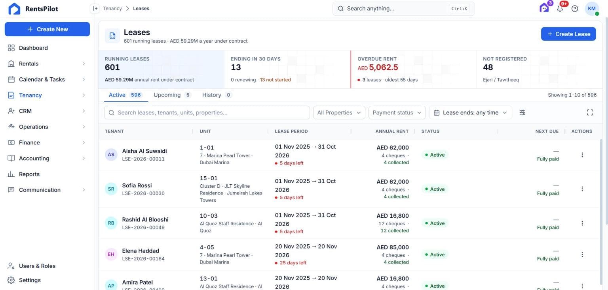608x290 pixels.
Task: Open the All Properties dropdown
Action: click(339, 112)
